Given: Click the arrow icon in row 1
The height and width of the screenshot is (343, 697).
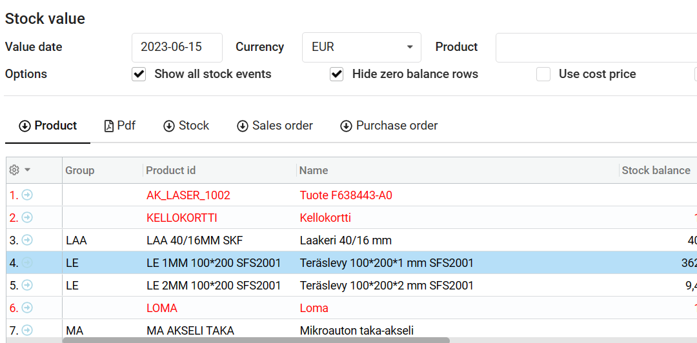Looking at the screenshot, I should pyautogui.click(x=27, y=195).
